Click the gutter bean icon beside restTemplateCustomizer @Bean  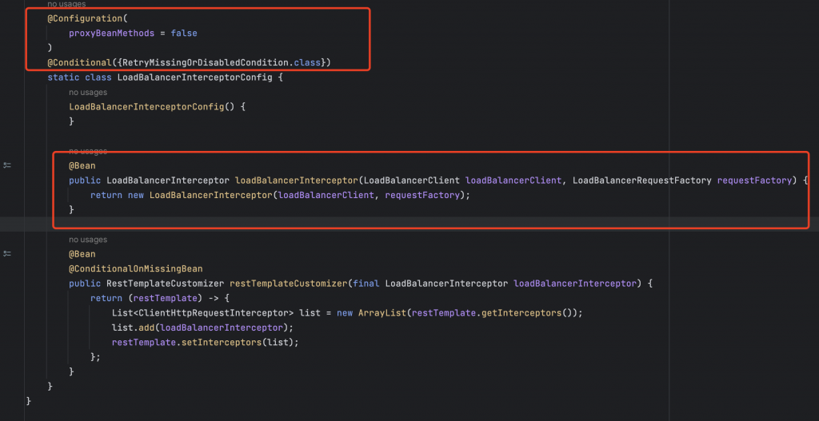click(x=7, y=253)
